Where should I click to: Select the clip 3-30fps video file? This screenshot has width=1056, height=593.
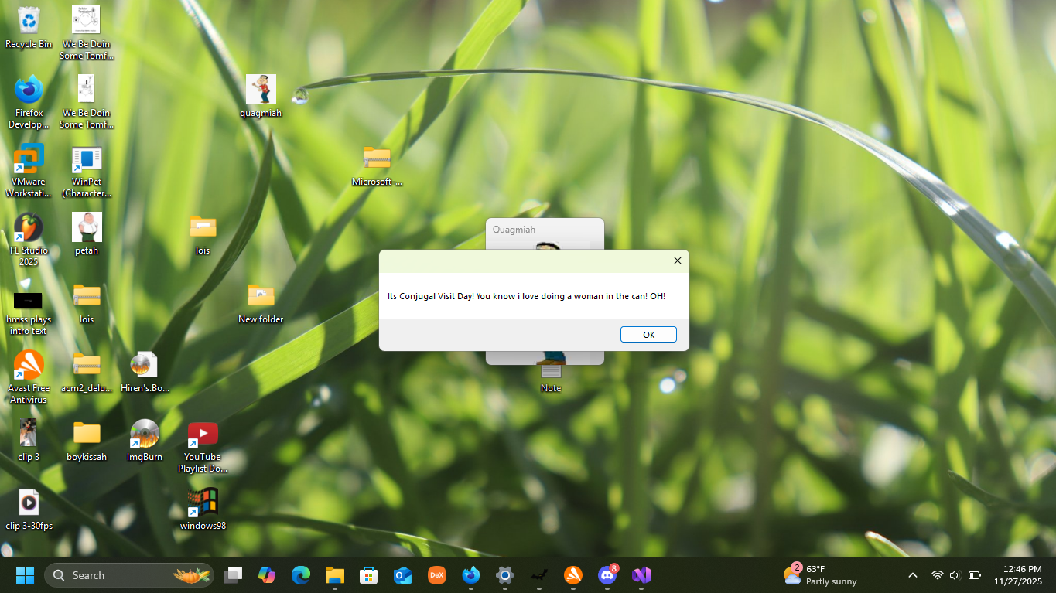(x=29, y=509)
